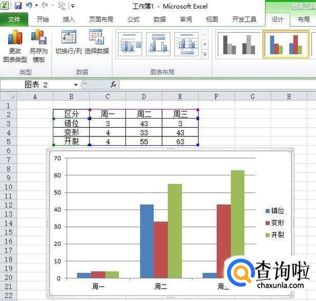This screenshot has height=301, width=316.
Task: Switch to the 页面布局 ribbon tab
Action: click(101, 19)
